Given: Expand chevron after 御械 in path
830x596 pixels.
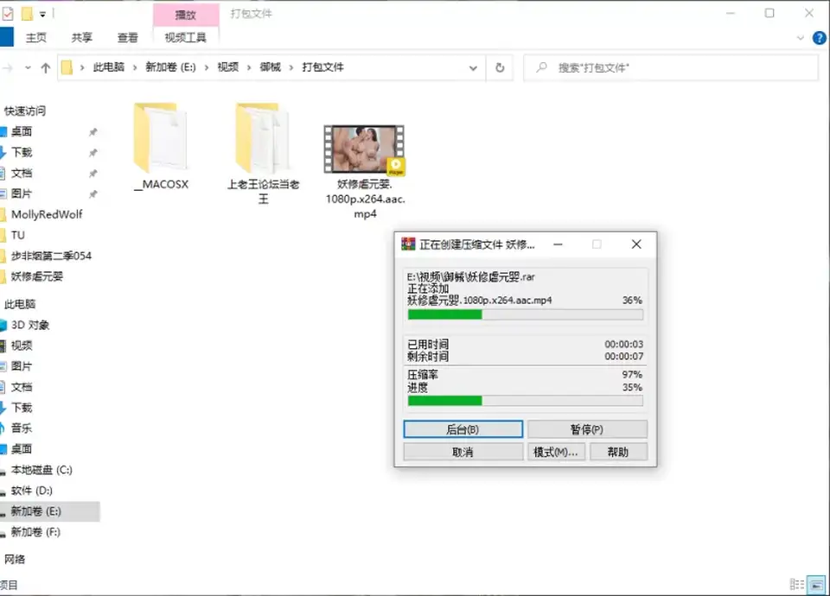Looking at the screenshot, I should tap(291, 67).
